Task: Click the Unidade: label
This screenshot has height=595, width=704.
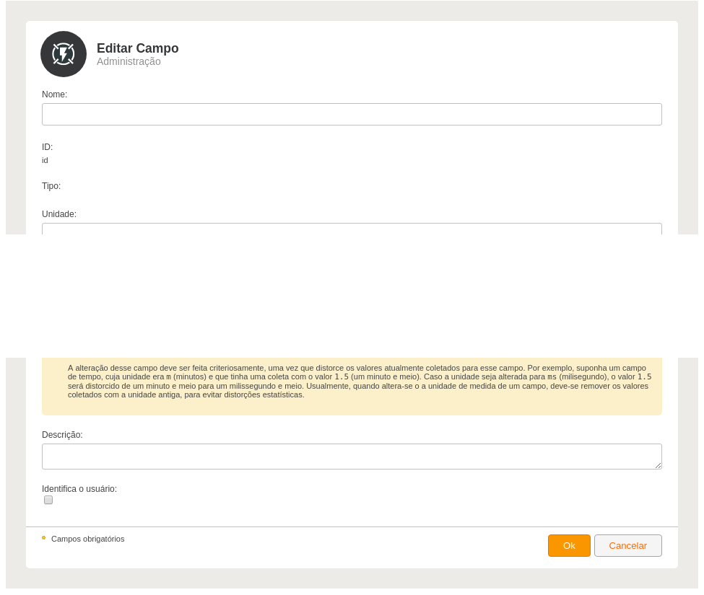Action: coord(59,214)
